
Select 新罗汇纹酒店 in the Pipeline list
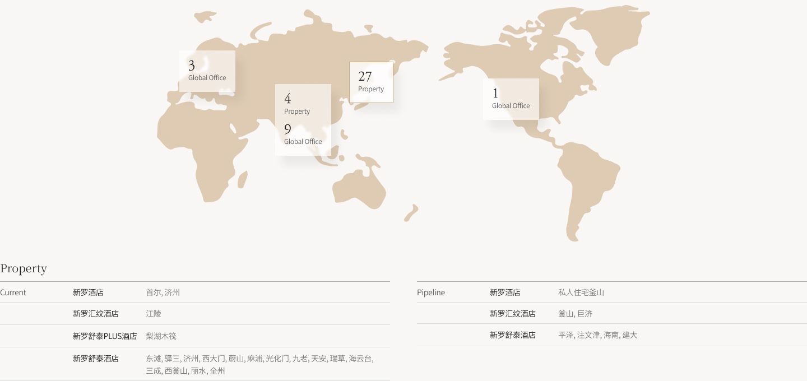click(513, 314)
